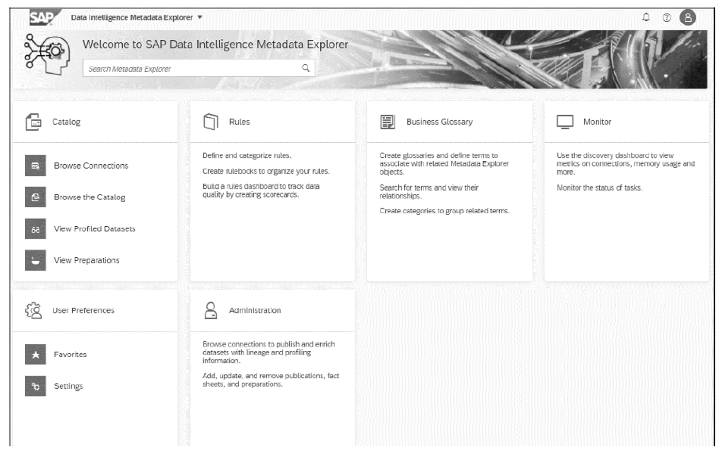Click 'Build a rules dashboard' scorecards text

pyautogui.click(x=261, y=190)
